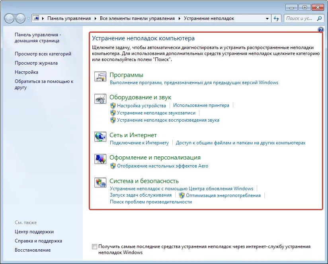This screenshot has height=264, width=328.
Task: Open Справка и поддержка link
Action: (38, 241)
